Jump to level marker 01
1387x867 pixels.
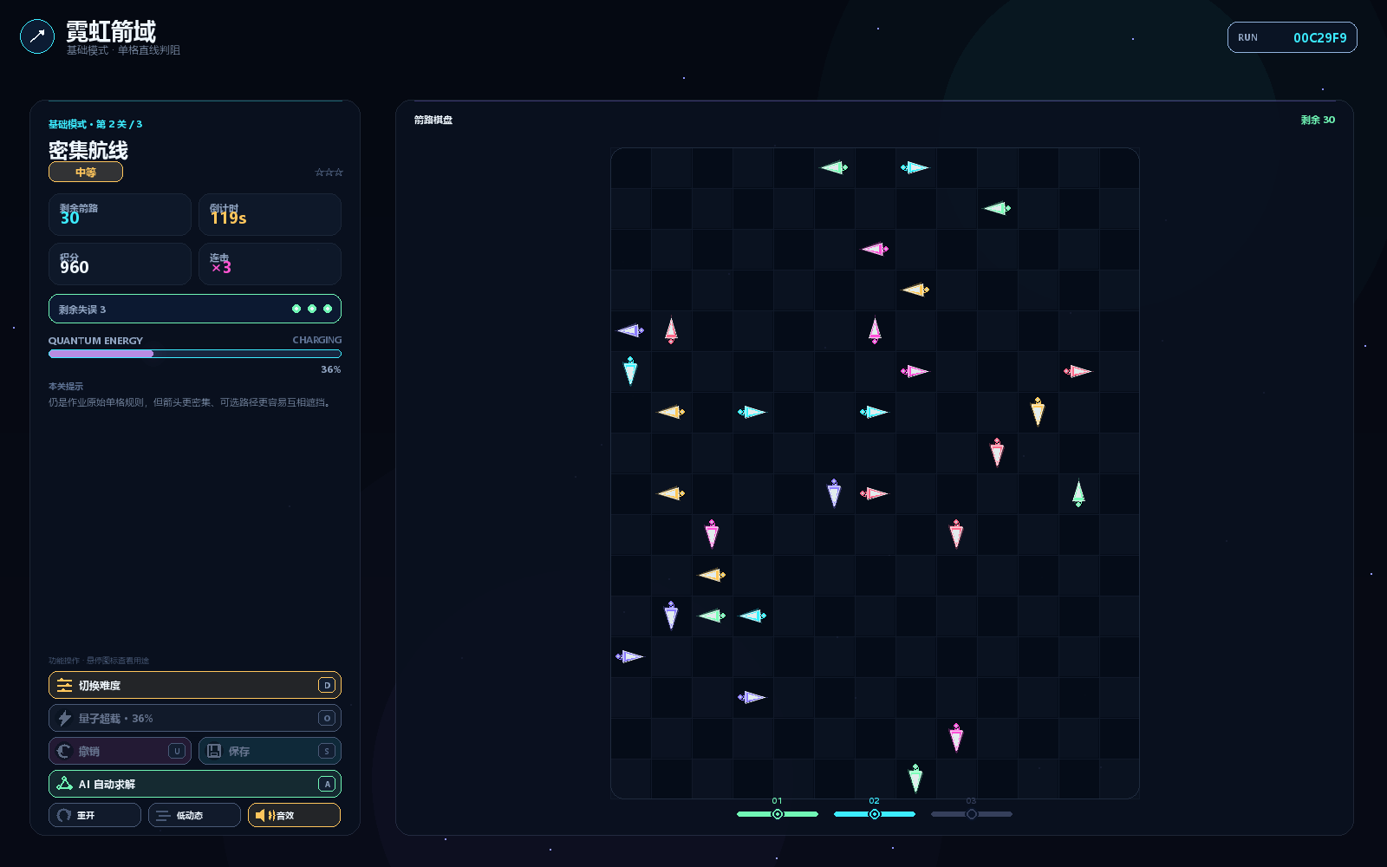pyautogui.click(x=778, y=814)
